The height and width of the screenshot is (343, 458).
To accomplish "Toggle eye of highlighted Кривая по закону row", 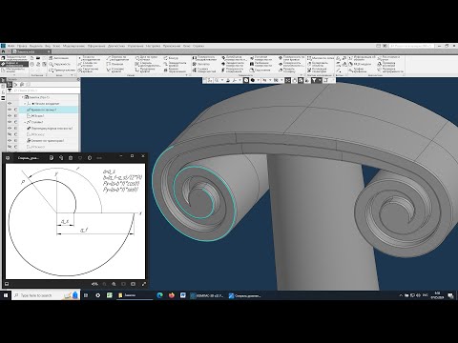I will tap(10, 110).
